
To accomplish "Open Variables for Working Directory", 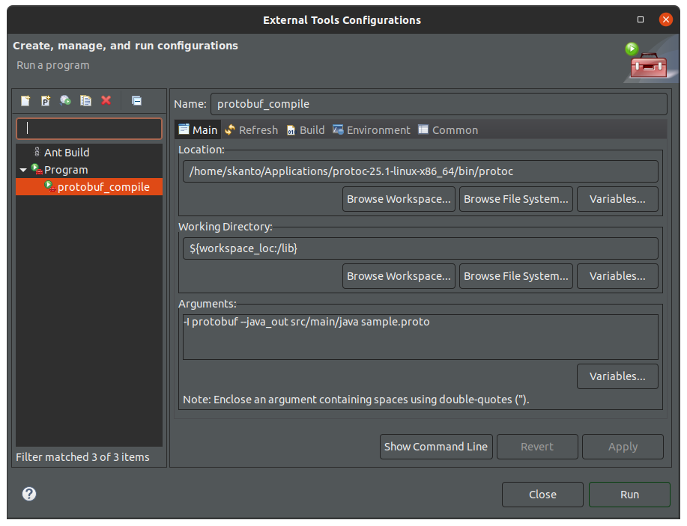I will (617, 276).
